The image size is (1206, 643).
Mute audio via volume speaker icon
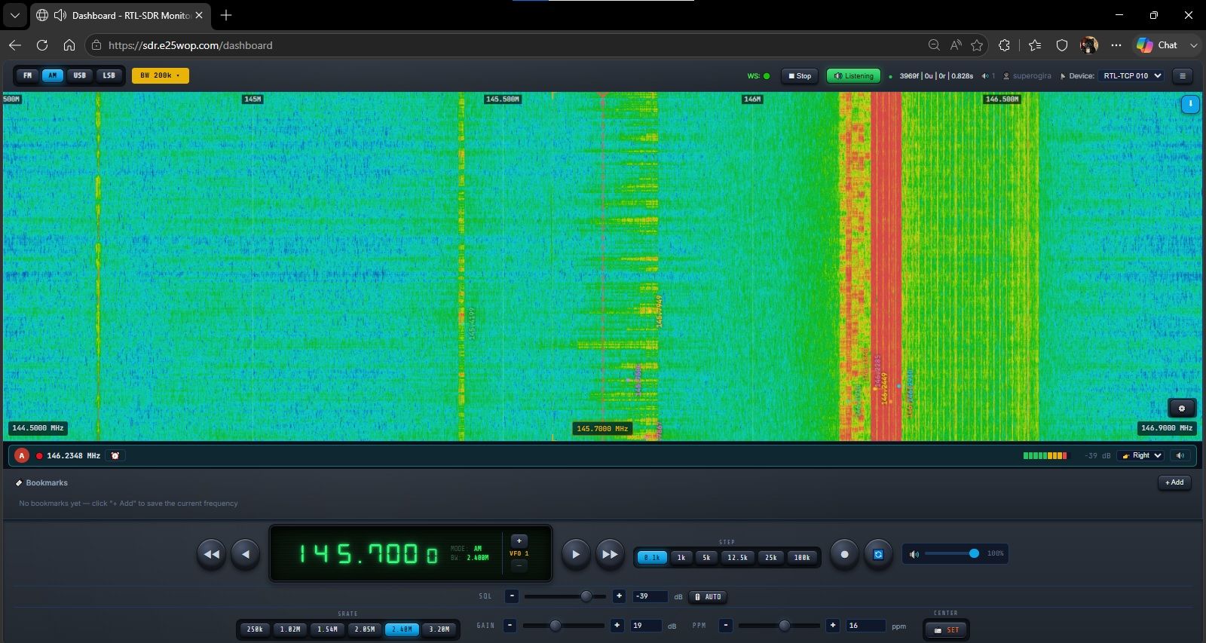[914, 554]
